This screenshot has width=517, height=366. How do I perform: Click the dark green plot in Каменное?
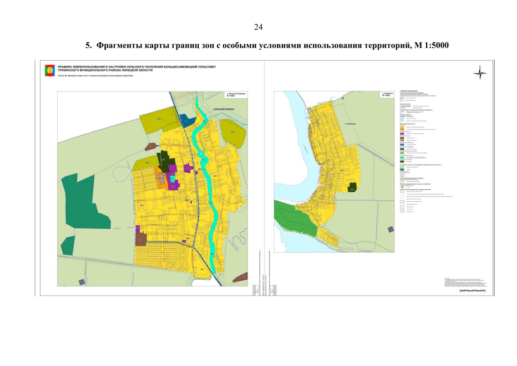tap(352, 186)
